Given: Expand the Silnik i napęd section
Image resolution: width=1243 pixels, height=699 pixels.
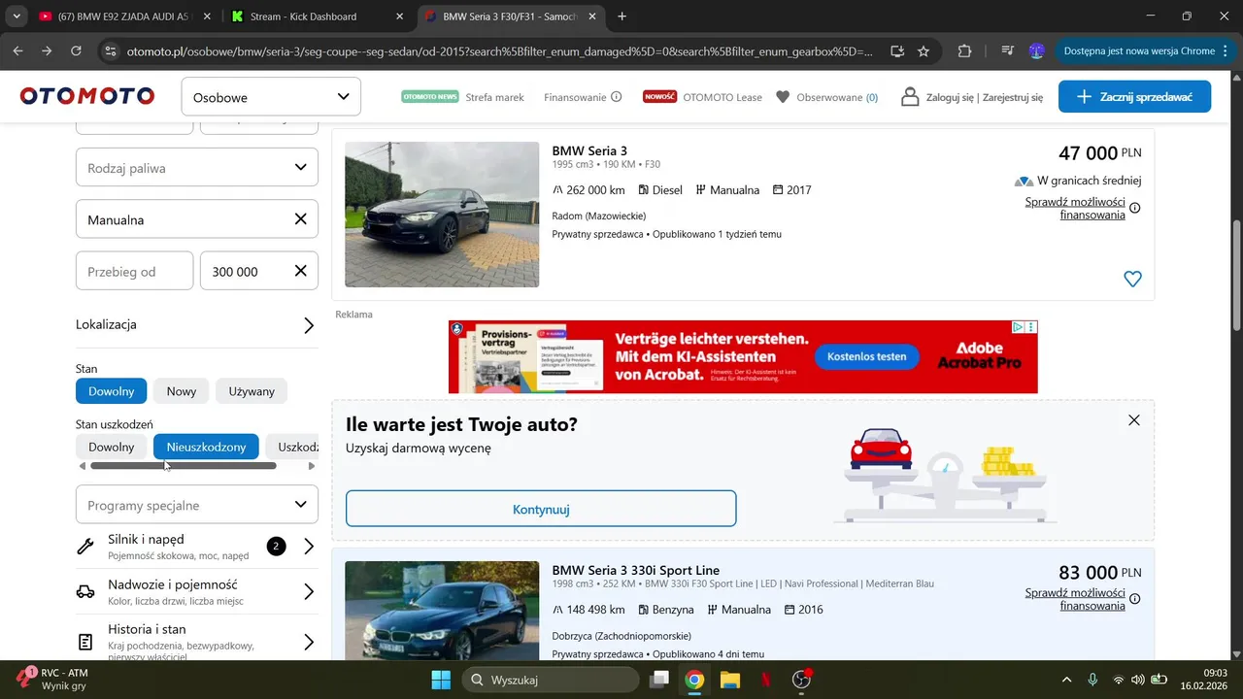Looking at the screenshot, I should [x=197, y=546].
